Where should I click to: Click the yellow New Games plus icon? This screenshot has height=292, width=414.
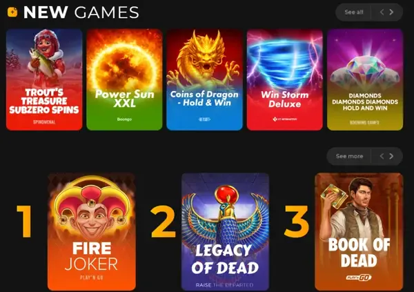[x=12, y=12]
